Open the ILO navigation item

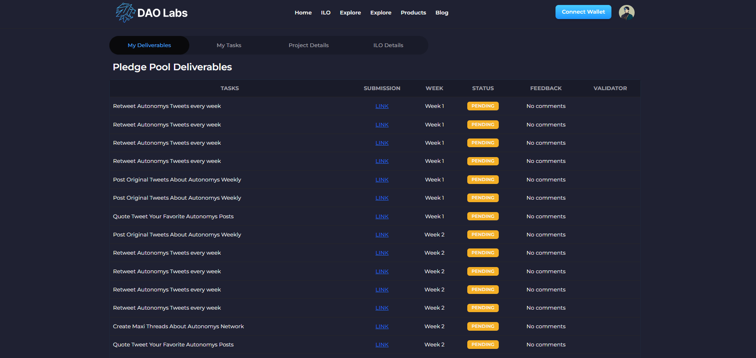point(326,13)
